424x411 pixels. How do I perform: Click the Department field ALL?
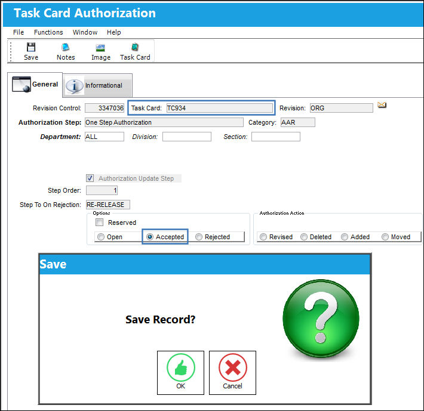click(x=105, y=137)
